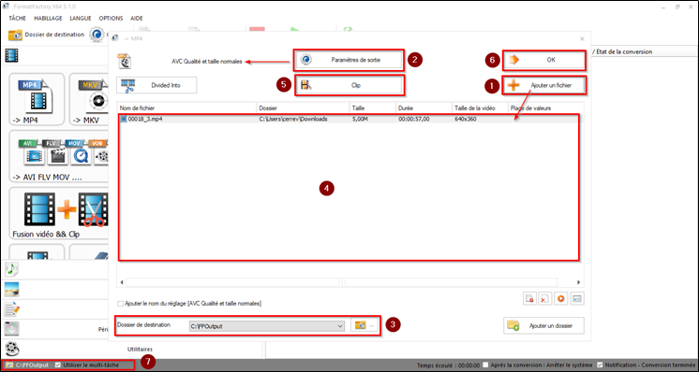The image size is (699, 372).
Task: Open the OPTIONS menu
Action: [x=111, y=18]
